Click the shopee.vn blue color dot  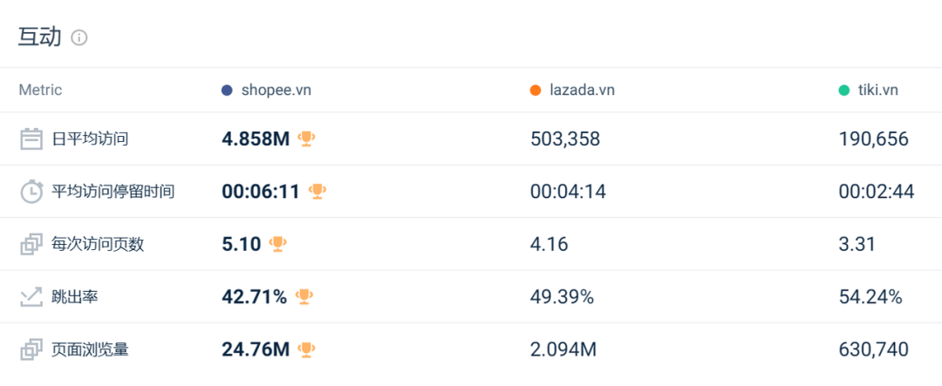[x=227, y=90]
